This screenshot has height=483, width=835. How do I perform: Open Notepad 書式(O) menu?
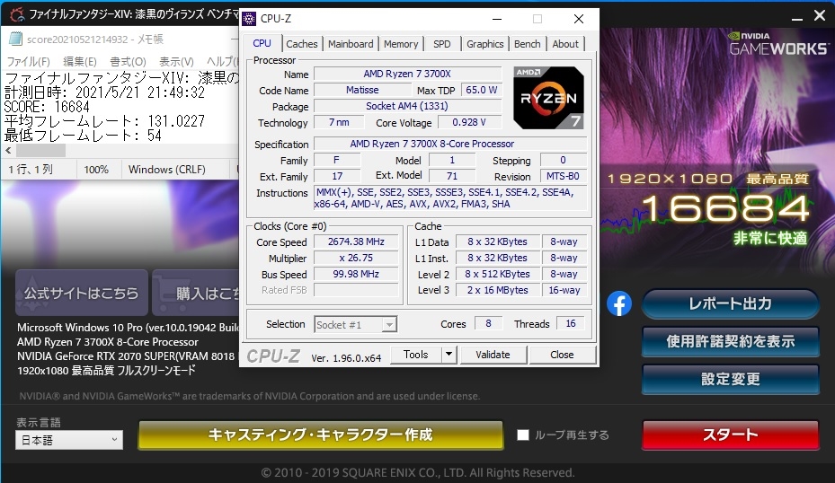[x=128, y=62]
